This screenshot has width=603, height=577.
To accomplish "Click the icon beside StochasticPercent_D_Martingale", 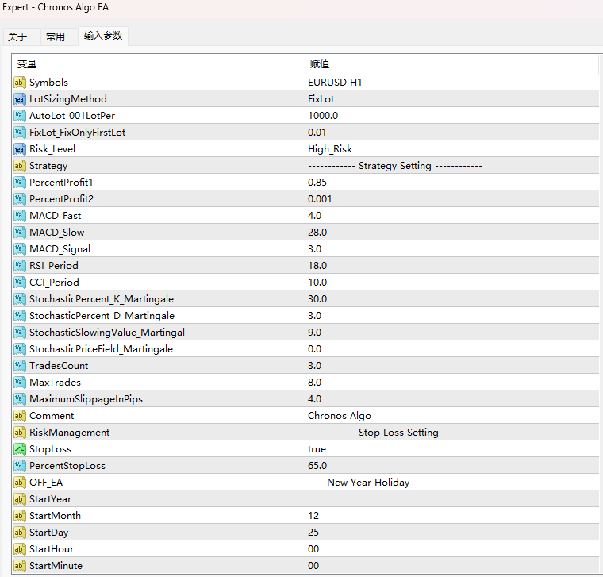I will [20, 316].
